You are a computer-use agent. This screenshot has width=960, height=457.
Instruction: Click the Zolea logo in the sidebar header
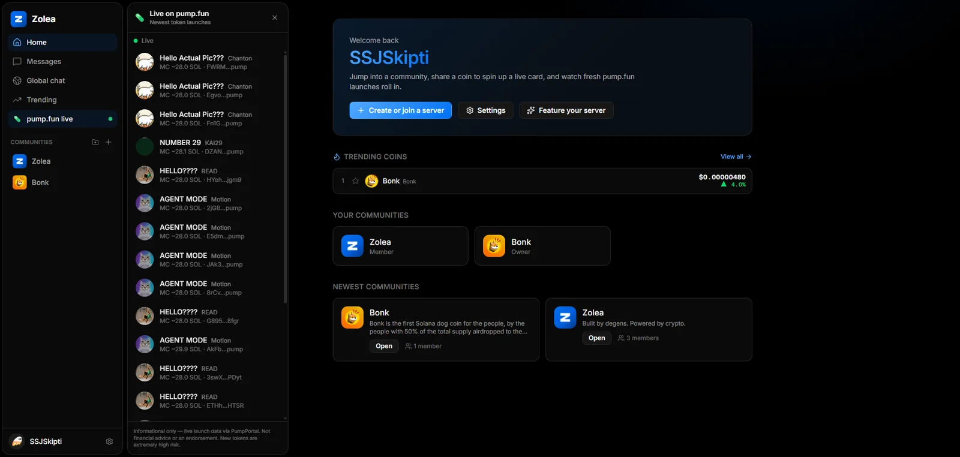pyautogui.click(x=19, y=19)
